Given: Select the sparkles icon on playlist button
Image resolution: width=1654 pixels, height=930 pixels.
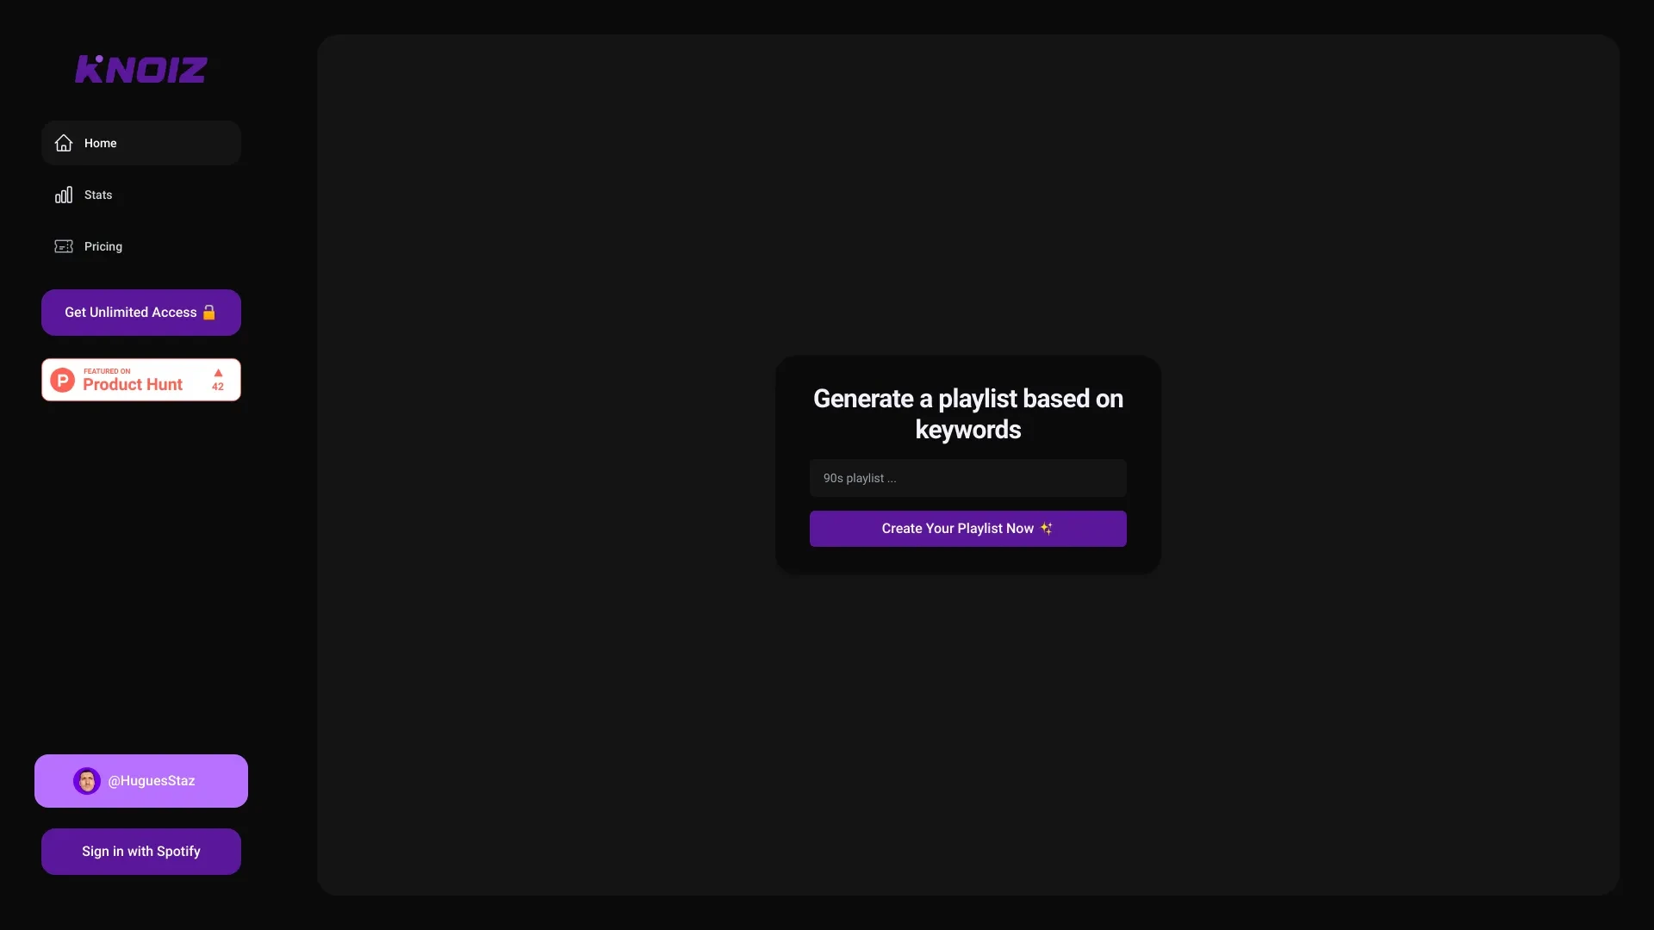Looking at the screenshot, I should [x=1047, y=528].
